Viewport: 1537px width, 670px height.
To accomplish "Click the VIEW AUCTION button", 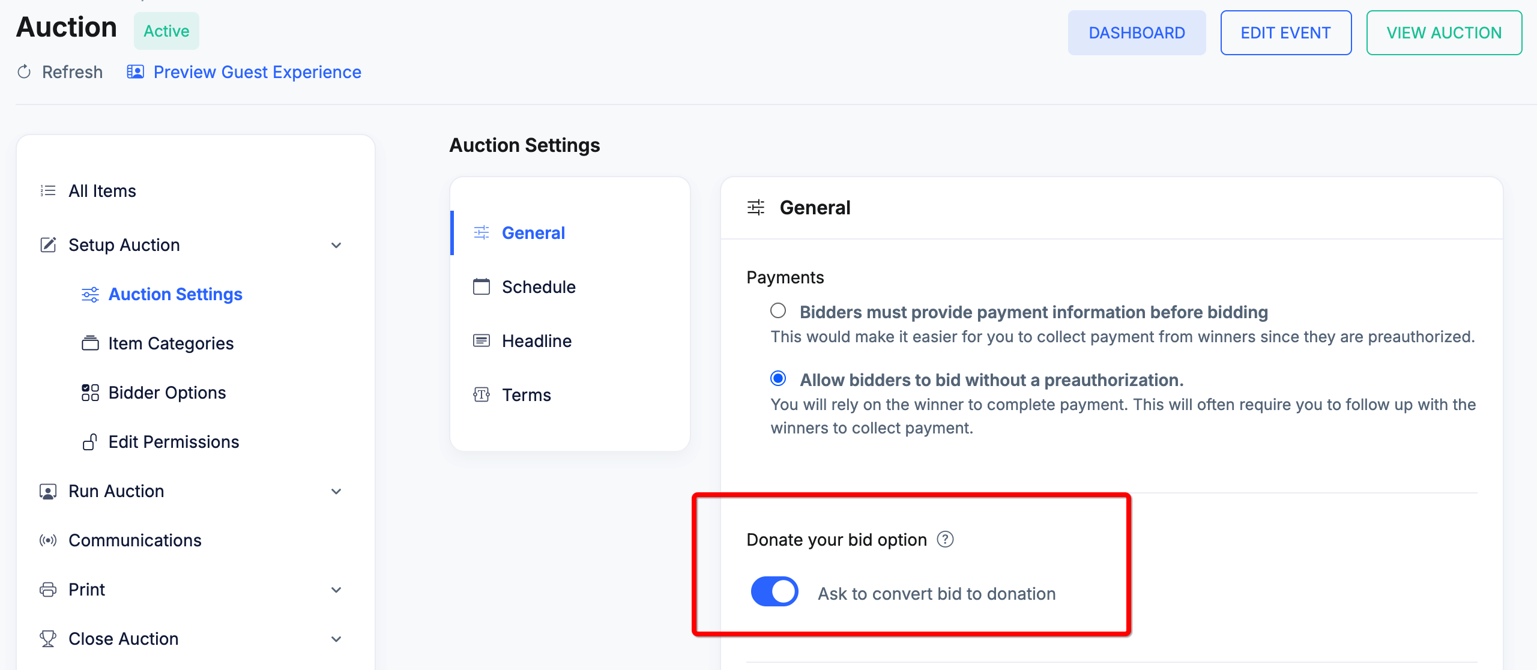I will (x=1443, y=33).
